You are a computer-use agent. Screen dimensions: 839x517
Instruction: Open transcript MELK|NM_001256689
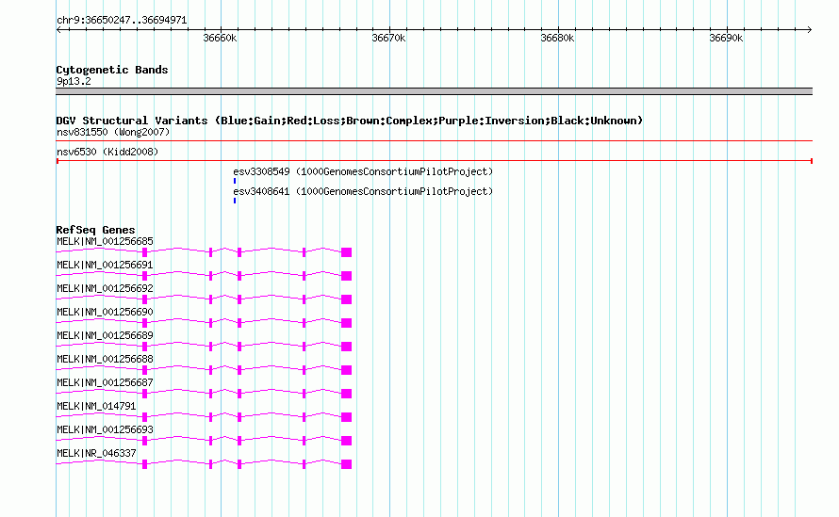pos(105,336)
